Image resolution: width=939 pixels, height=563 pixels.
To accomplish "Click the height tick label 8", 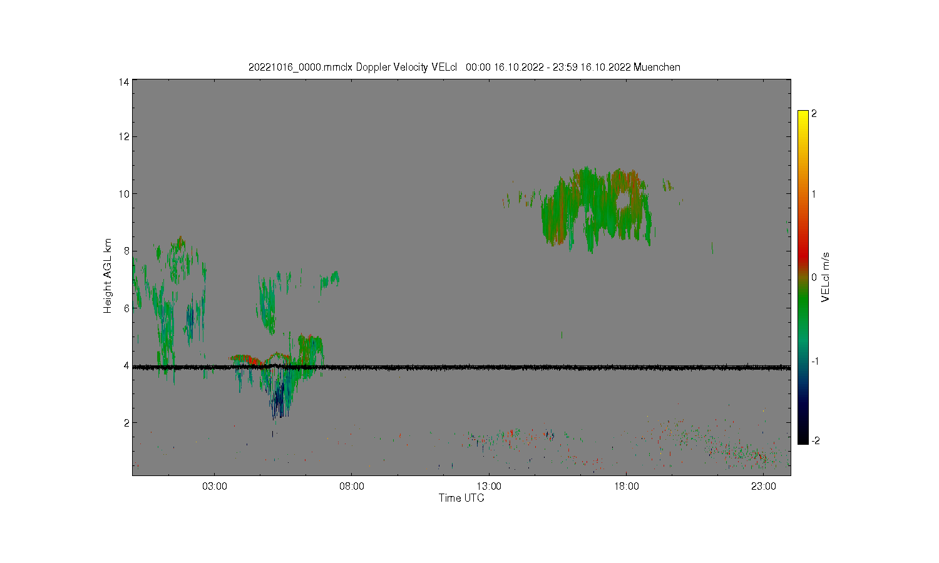I will (126, 251).
